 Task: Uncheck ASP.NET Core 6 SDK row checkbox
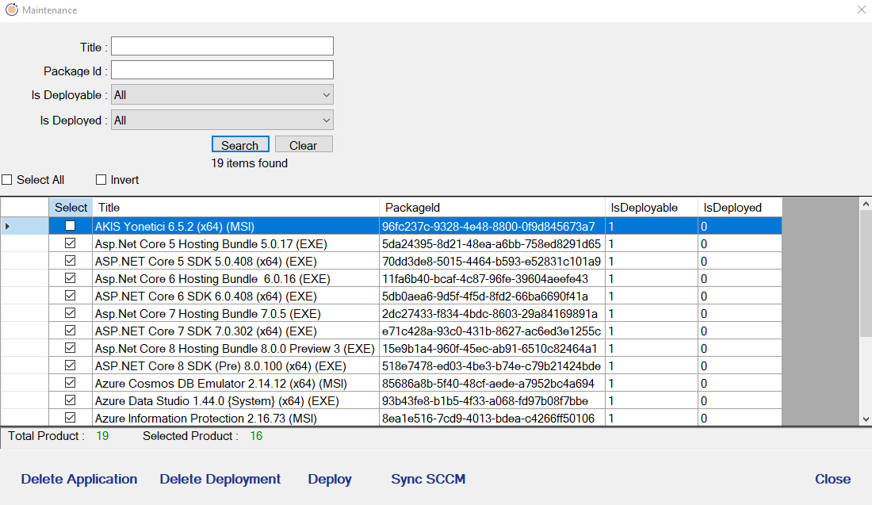coord(71,296)
